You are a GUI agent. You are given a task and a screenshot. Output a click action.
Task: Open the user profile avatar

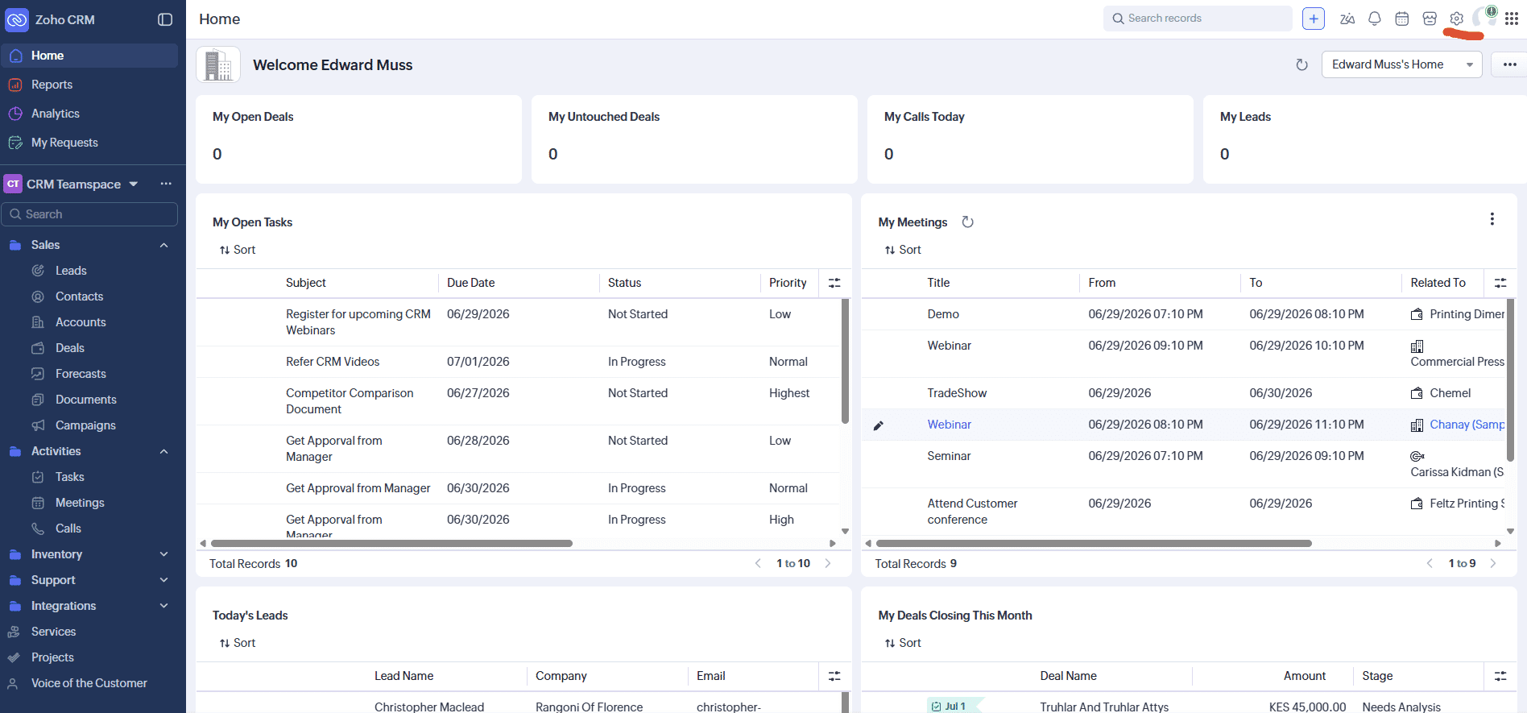pyautogui.click(x=1484, y=18)
